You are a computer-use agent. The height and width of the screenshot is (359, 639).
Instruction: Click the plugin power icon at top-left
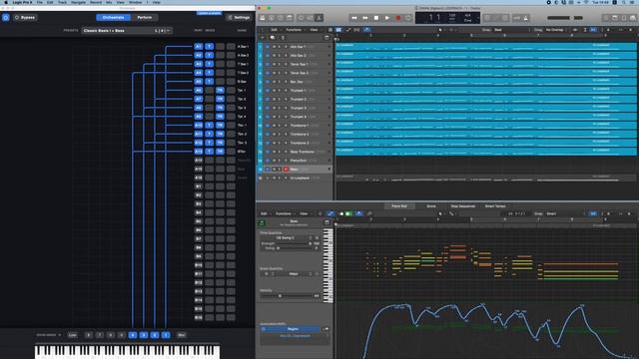tap(6, 18)
